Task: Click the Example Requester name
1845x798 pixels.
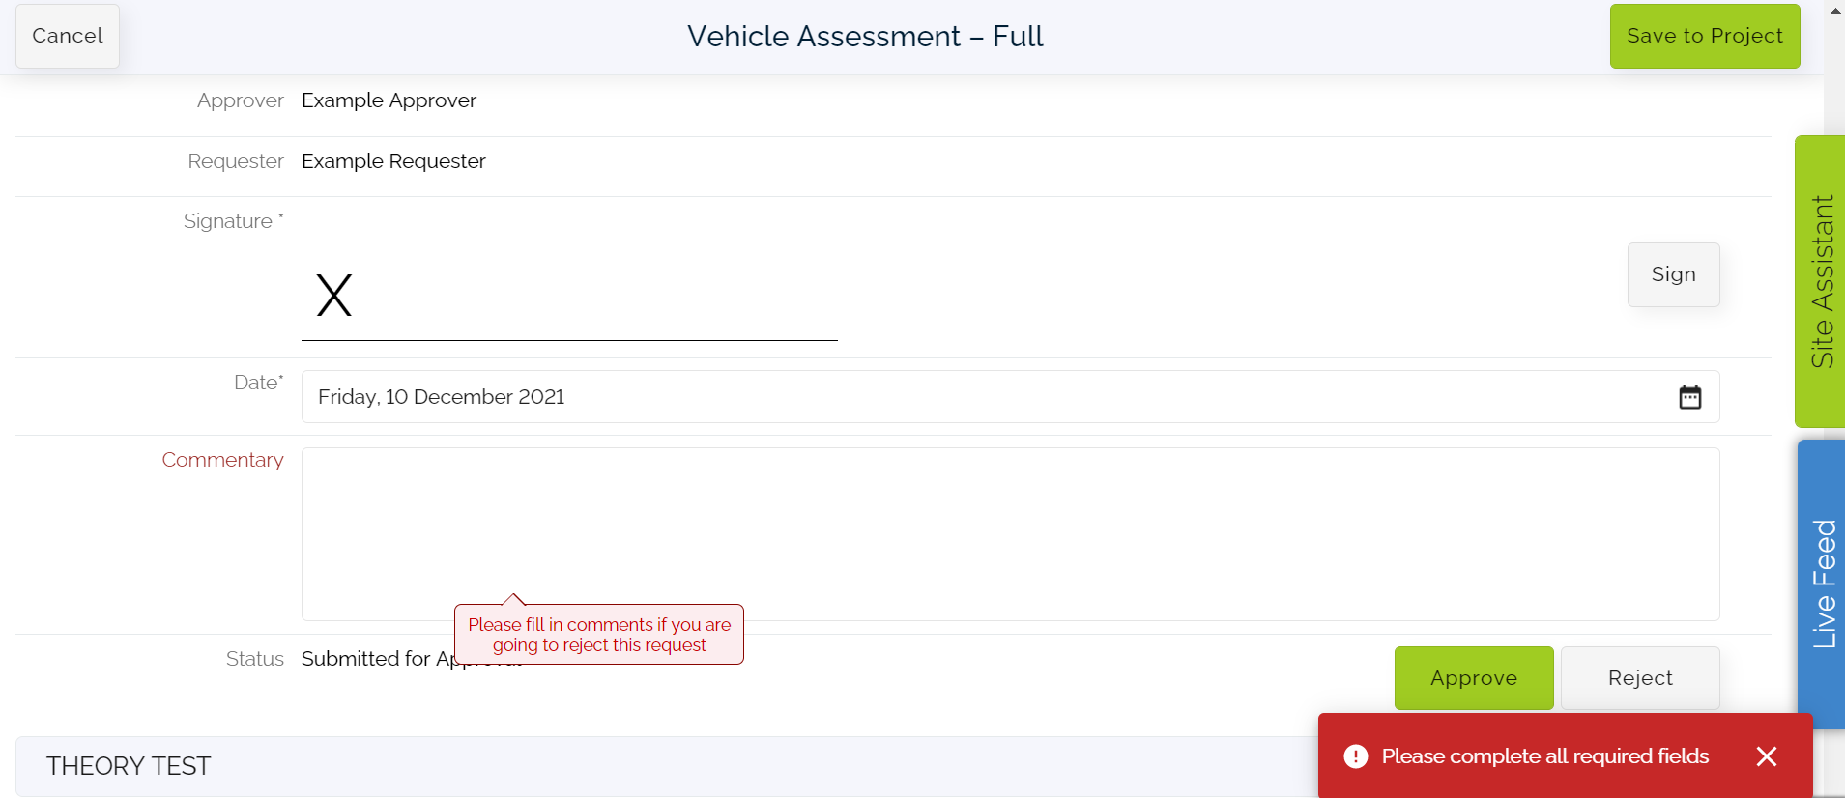Action: click(392, 160)
